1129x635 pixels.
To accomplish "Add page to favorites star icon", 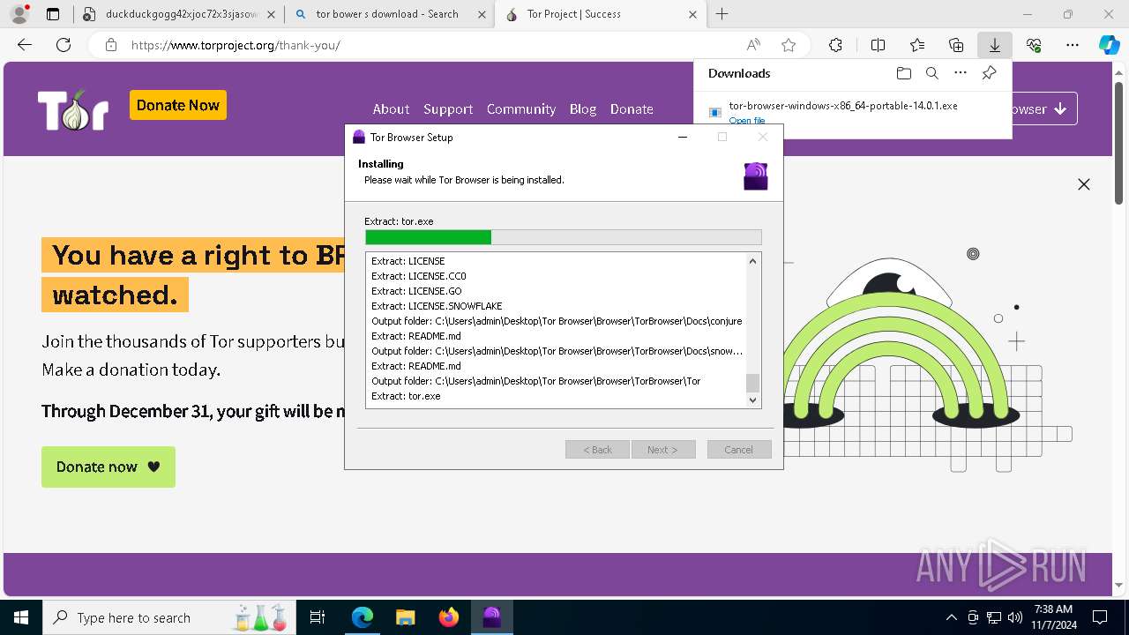I will point(789,45).
